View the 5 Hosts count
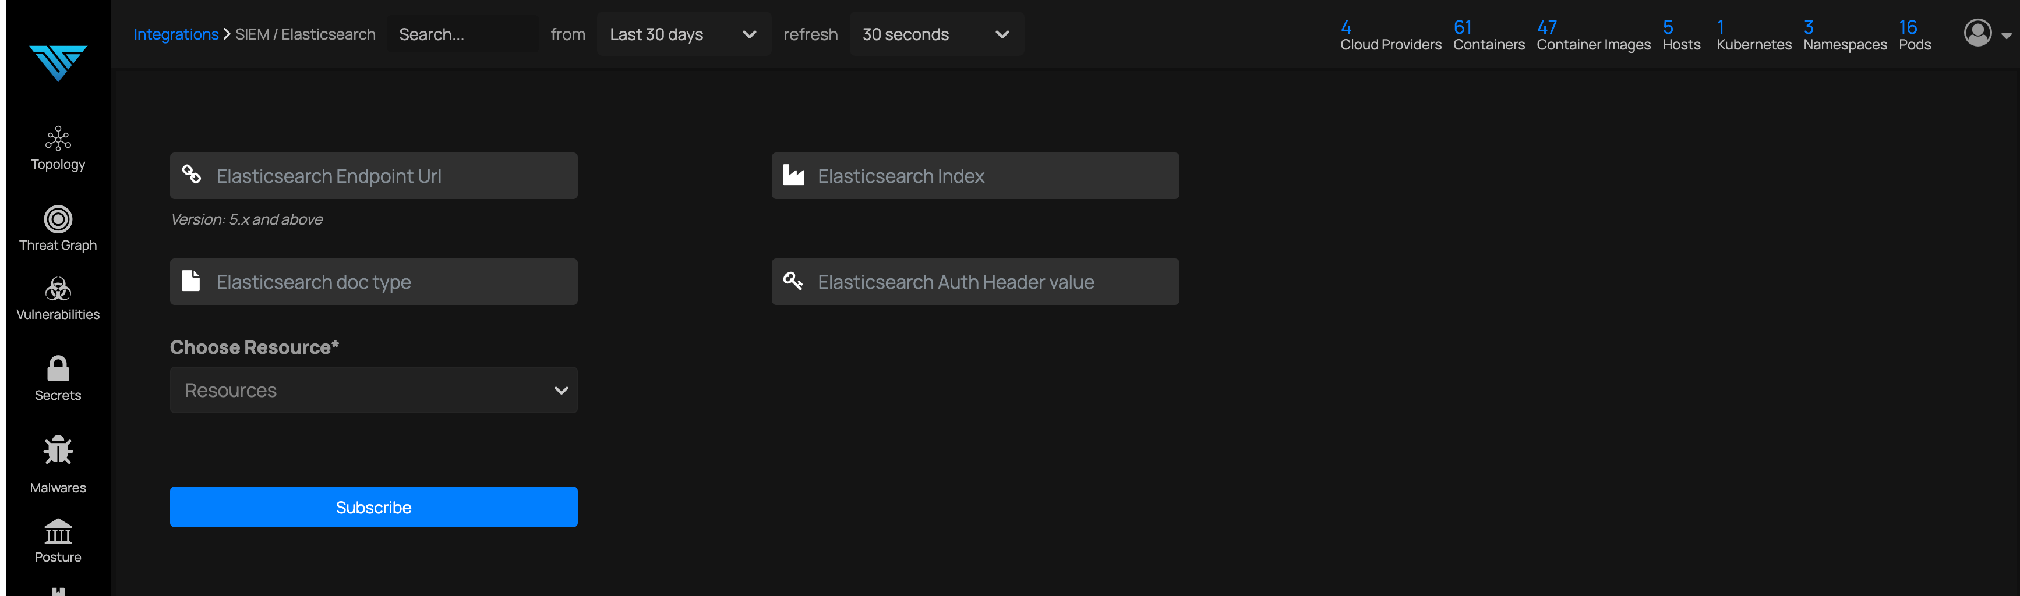The height and width of the screenshot is (596, 2020). [1681, 36]
